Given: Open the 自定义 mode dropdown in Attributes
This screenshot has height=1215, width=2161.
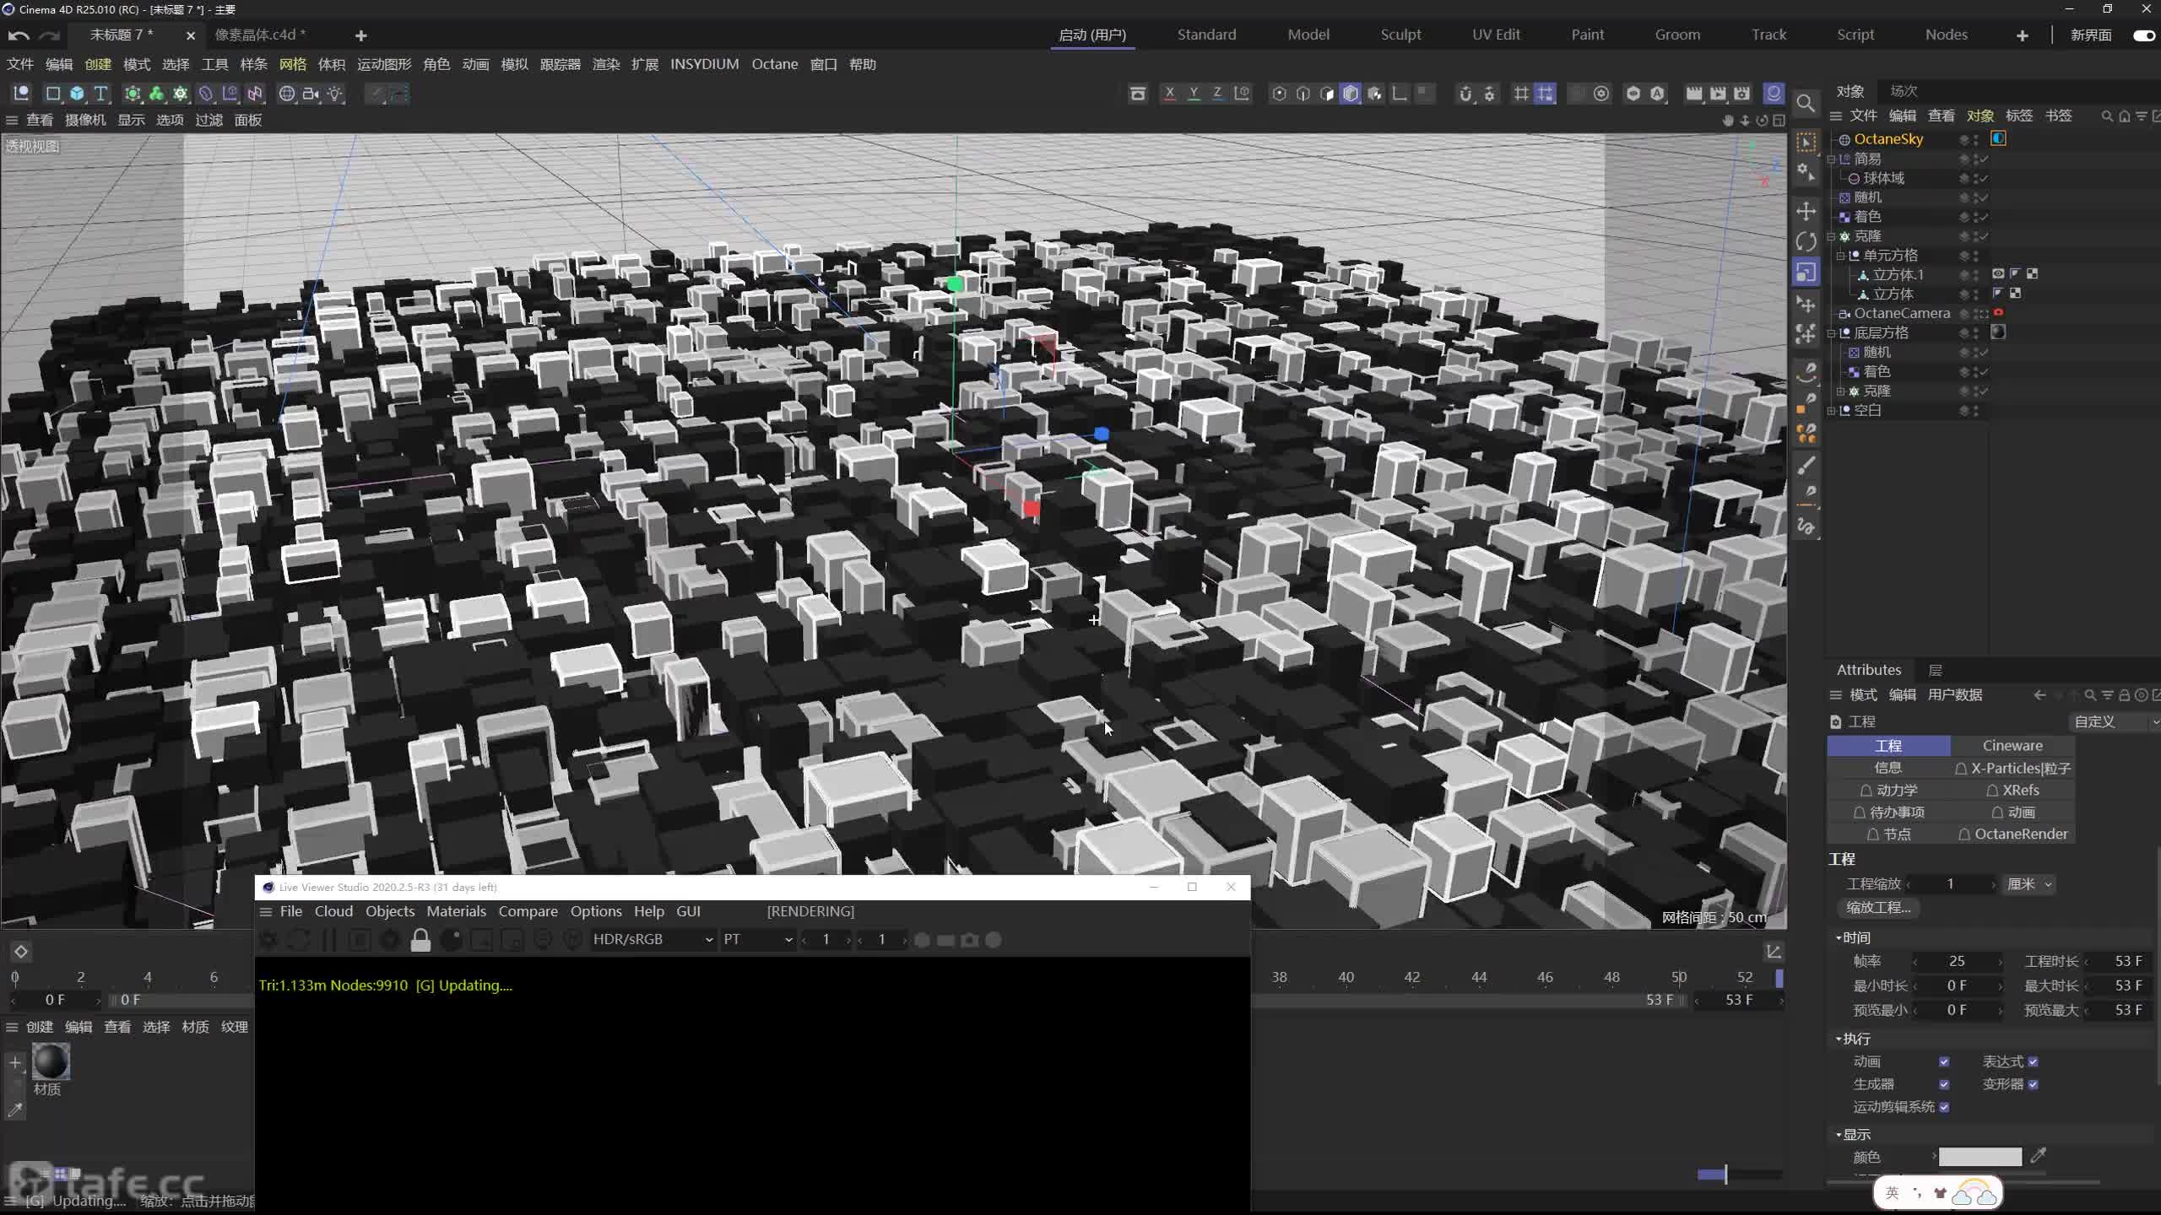Looking at the screenshot, I should [2115, 722].
